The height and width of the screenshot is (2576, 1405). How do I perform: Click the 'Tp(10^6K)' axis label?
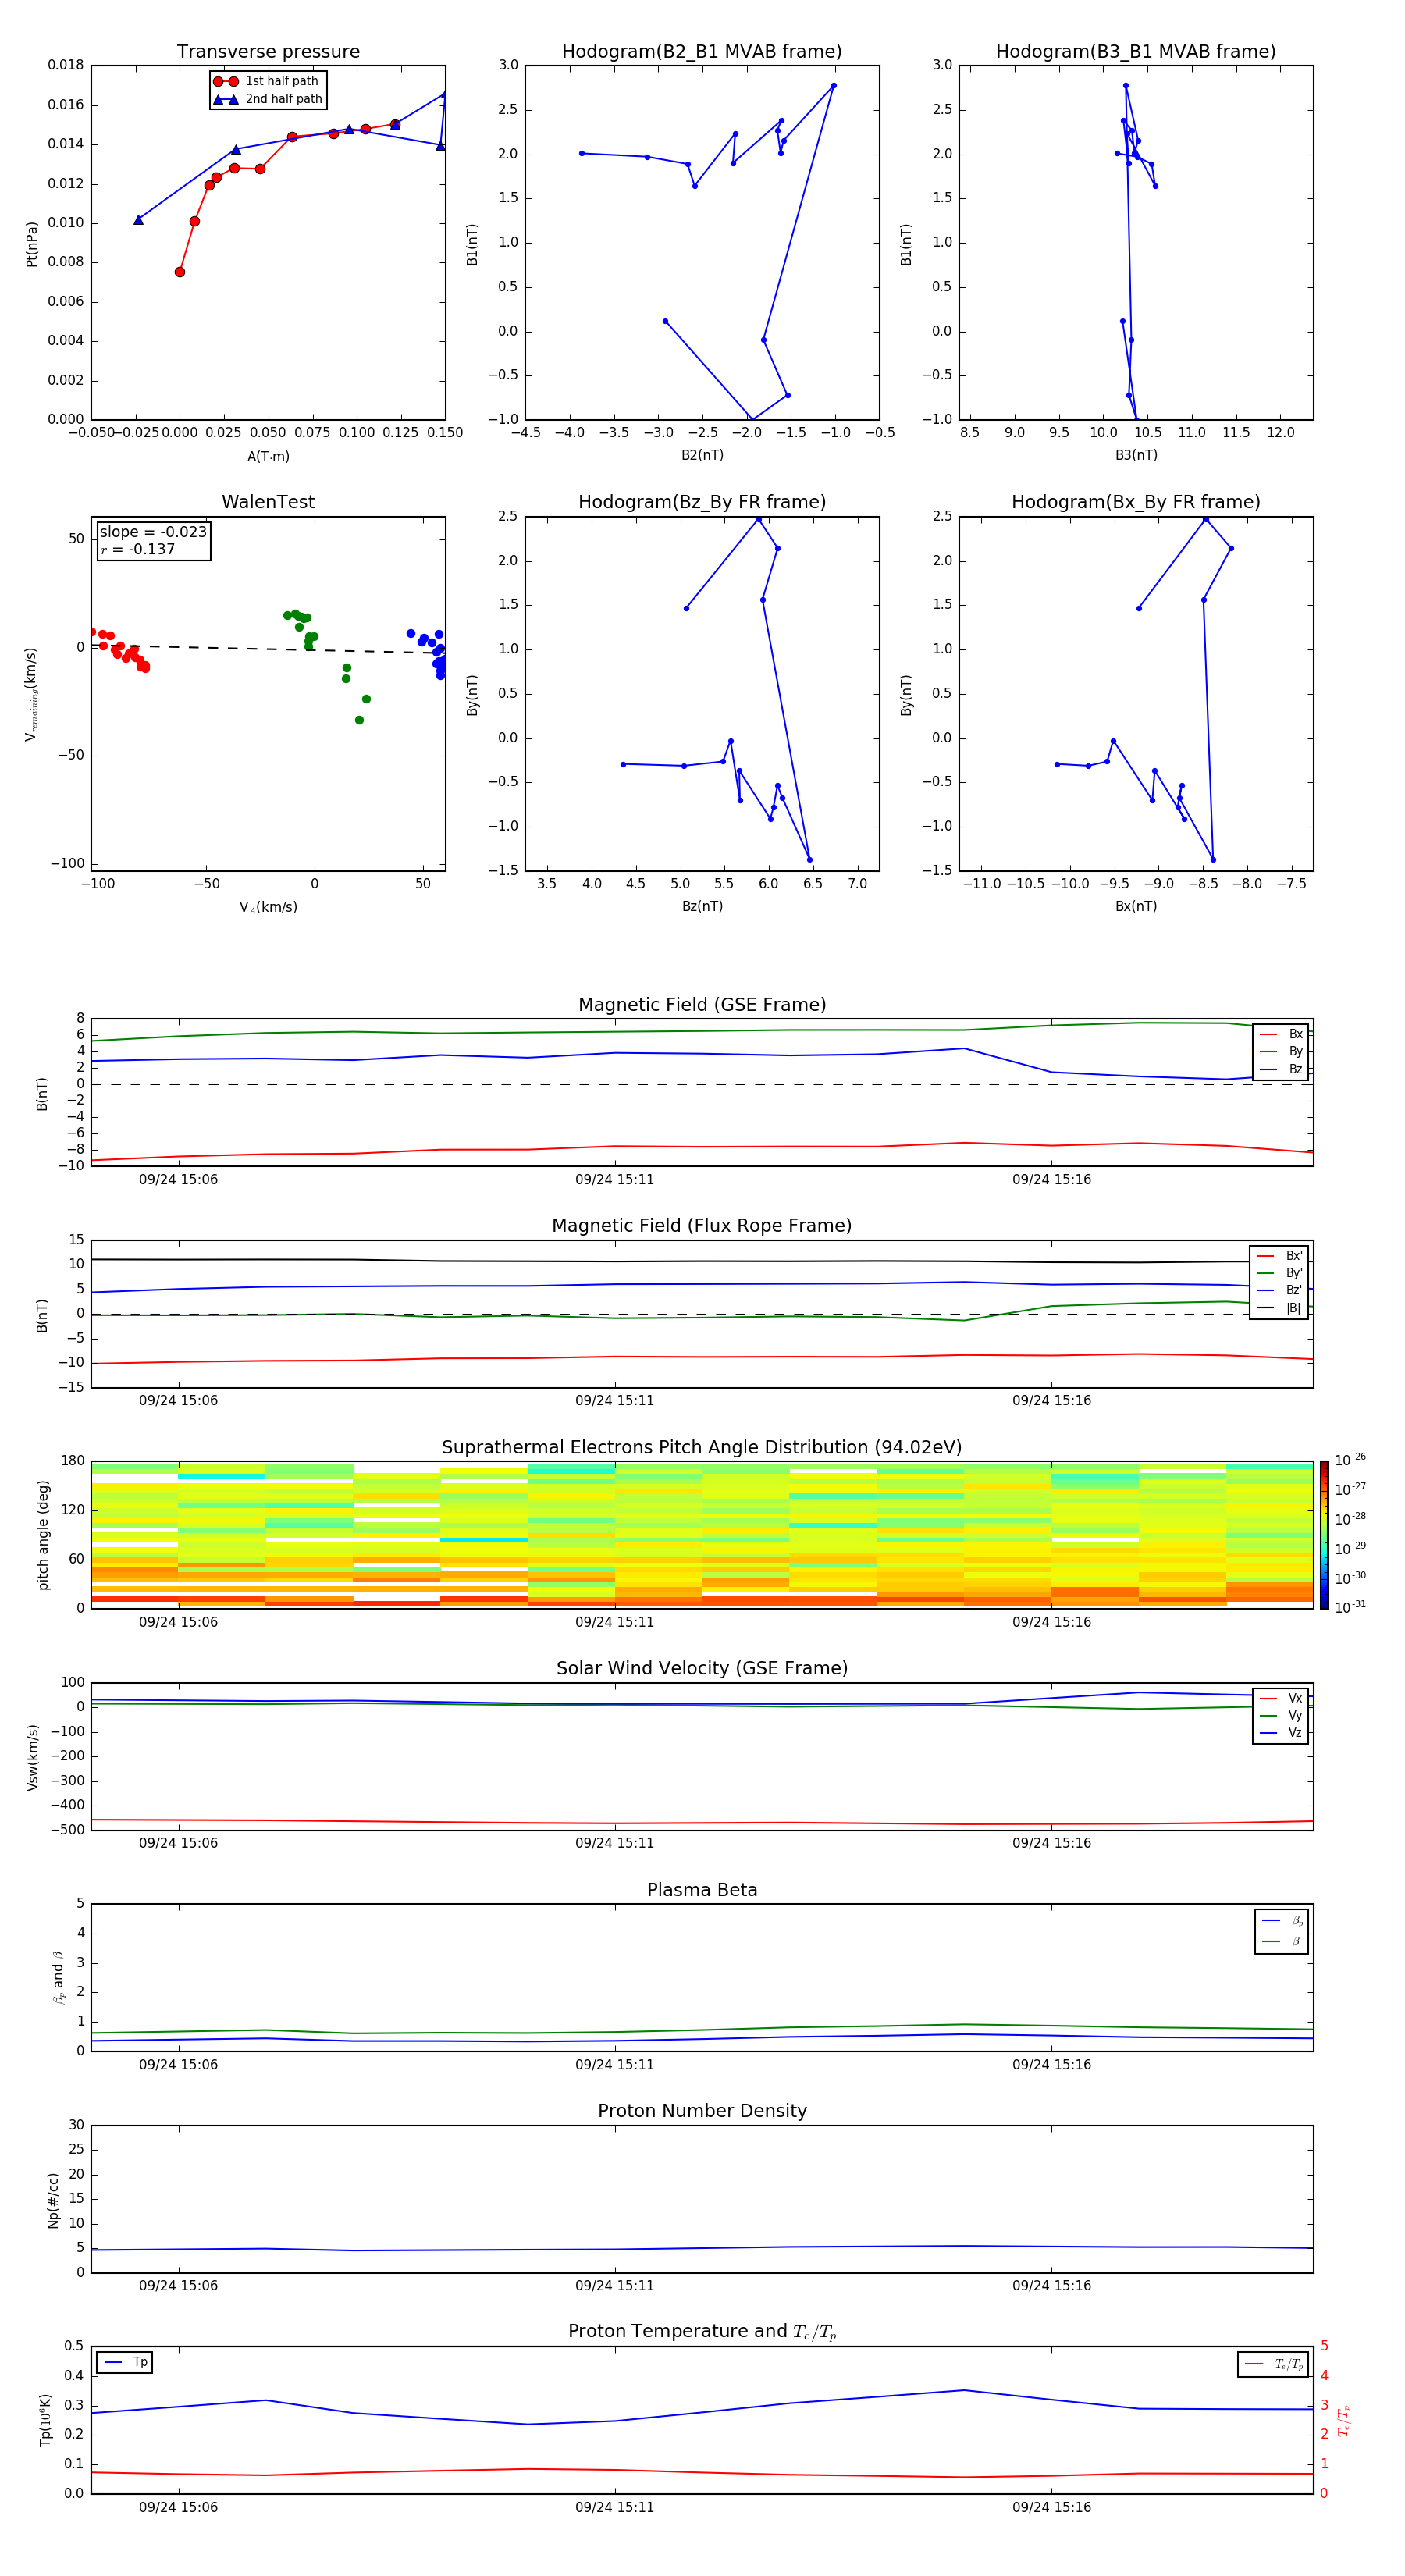45,2420
